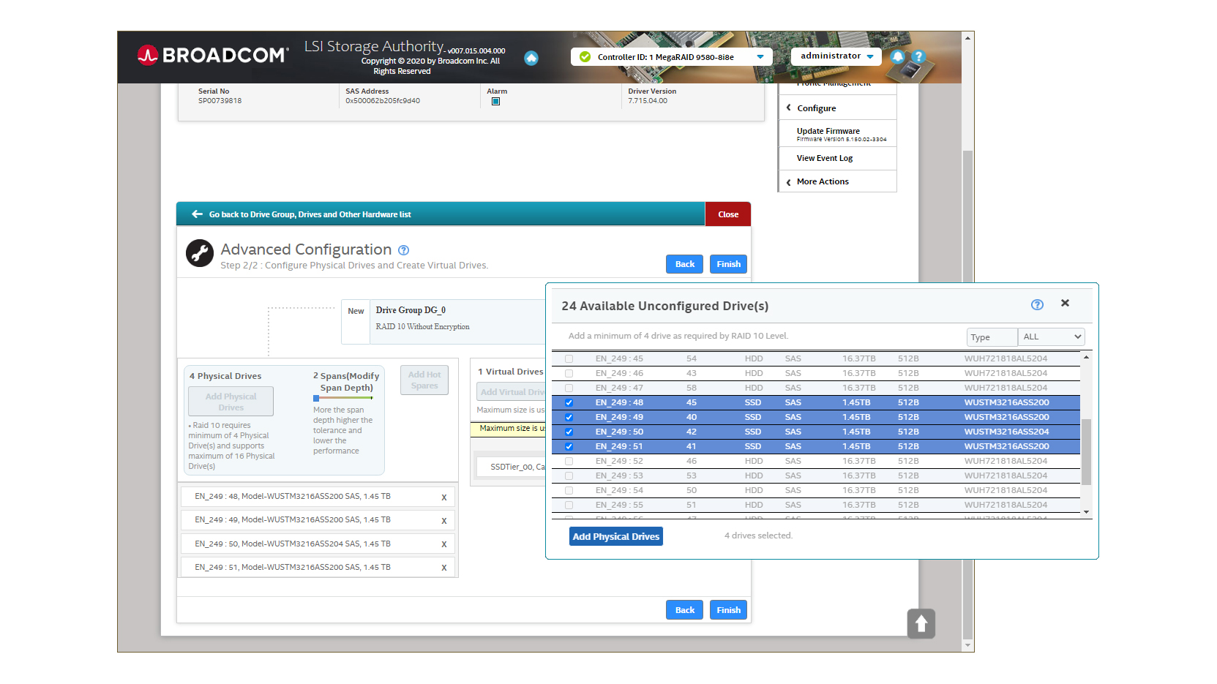Click the Broadcom logo in the header
The width and height of the screenshot is (1217, 684).
(212, 55)
